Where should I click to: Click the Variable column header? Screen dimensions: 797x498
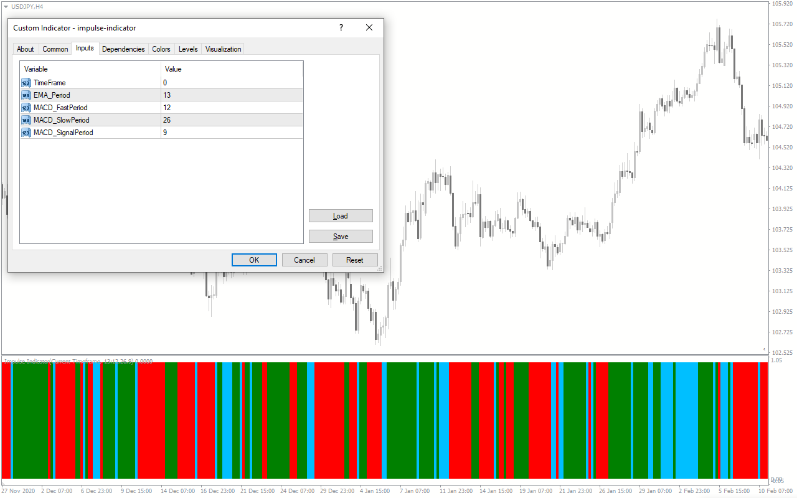click(x=90, y=69)
